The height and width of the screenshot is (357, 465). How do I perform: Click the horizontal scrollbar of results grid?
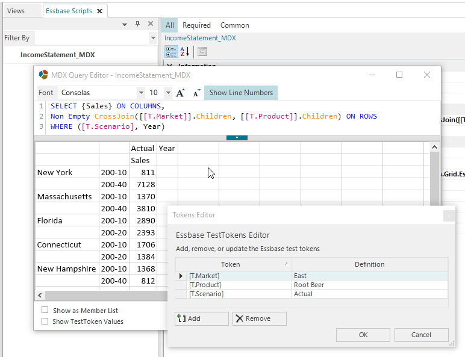click(x=107, y=296)
